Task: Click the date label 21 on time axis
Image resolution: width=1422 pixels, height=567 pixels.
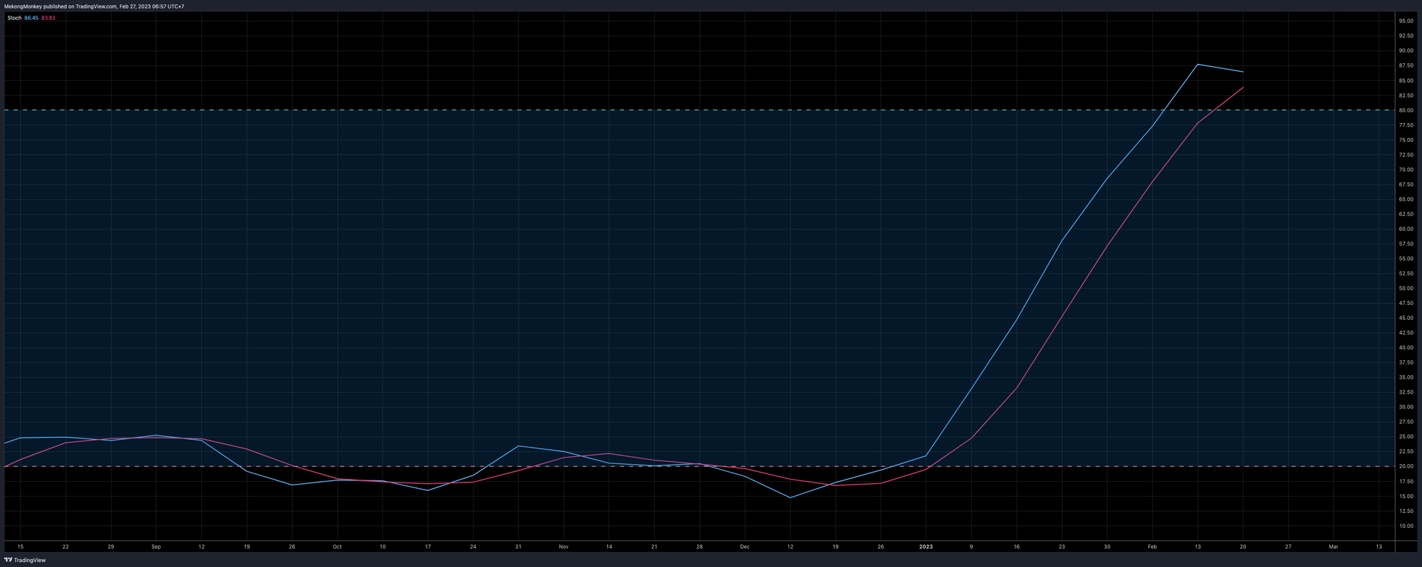Action: 654,547
